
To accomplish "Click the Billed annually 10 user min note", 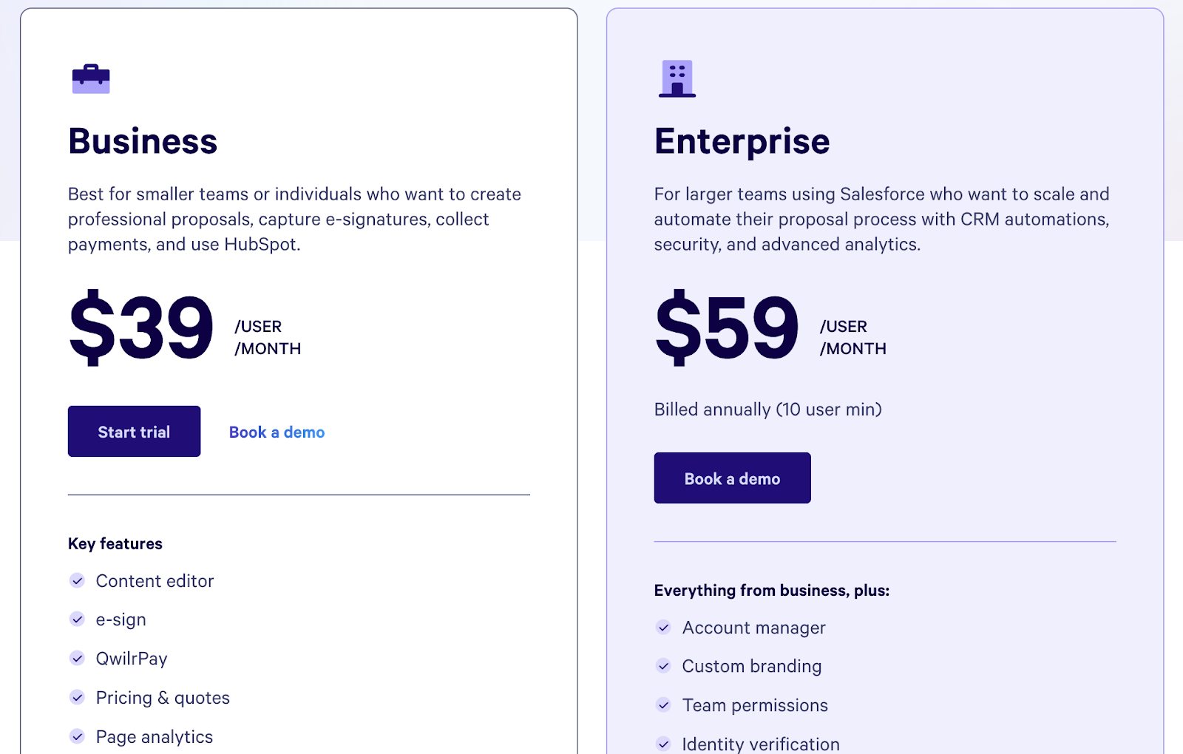I will point(767,409).
